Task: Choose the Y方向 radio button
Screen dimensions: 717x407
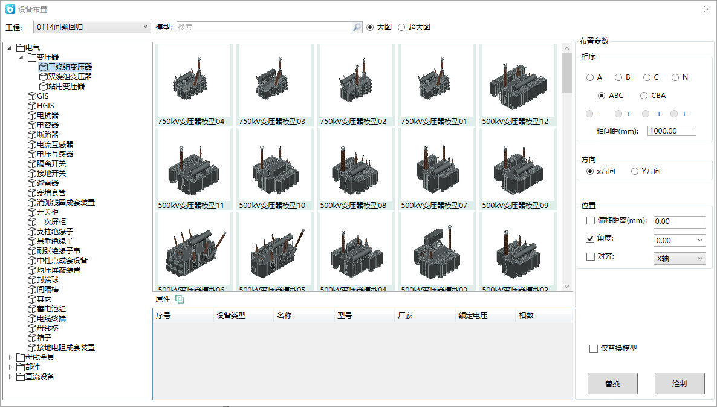Action: tap(635, 171)
